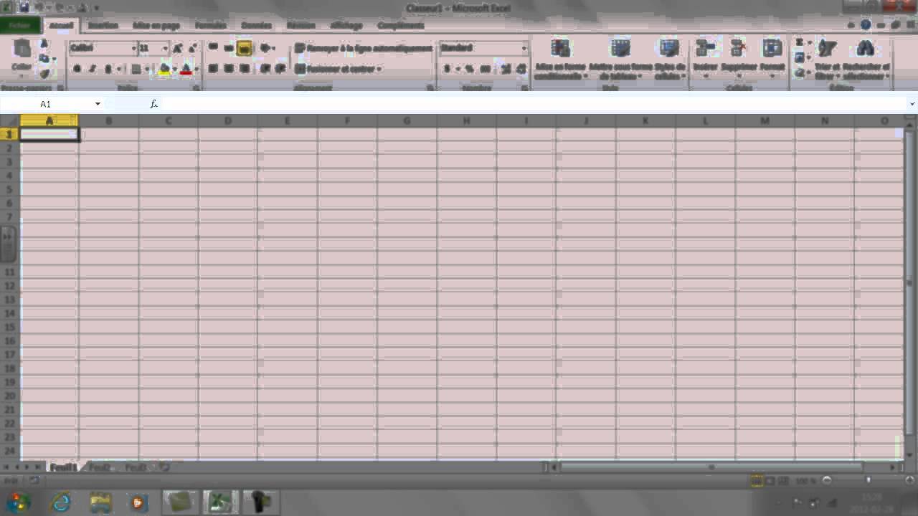Toggle Renvoyer à la ligne automatiquement
Viewport: 918px width, 516px height.
364,48
